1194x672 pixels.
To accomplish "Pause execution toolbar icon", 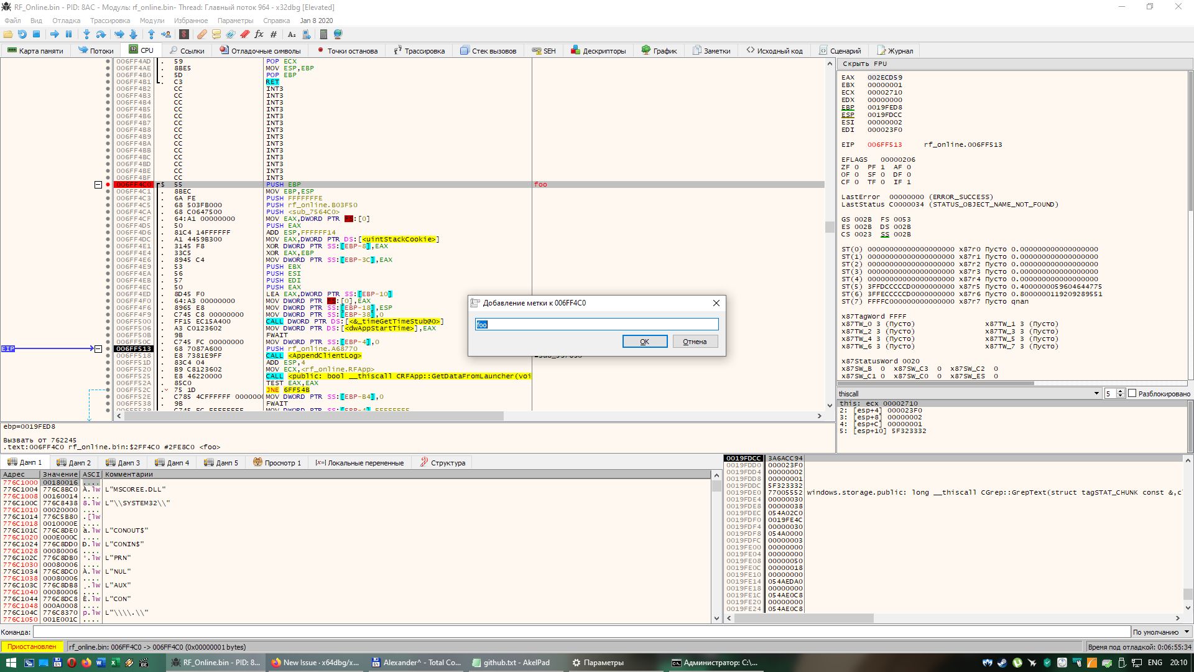I will pos(69,34).
